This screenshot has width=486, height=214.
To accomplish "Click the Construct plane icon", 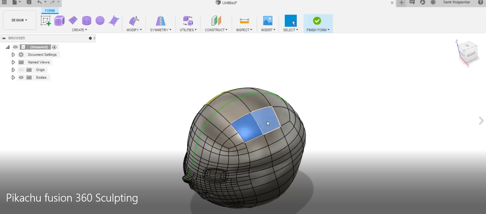I will tap(216, 21).
